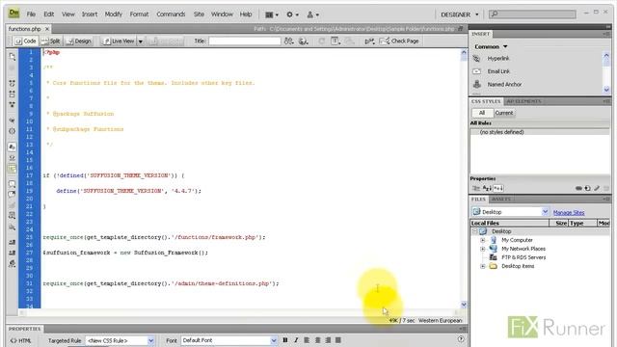Click Collapse Selection icon in coding toolbar
This screenshot has height=347, width=617.
point(12,94)
